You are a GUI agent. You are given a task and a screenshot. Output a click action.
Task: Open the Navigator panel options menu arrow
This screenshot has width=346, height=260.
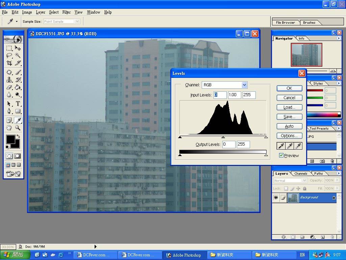pos(339,38)
